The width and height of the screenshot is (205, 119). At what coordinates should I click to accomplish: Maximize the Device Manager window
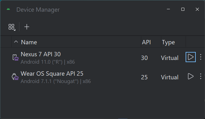point(183,9)
